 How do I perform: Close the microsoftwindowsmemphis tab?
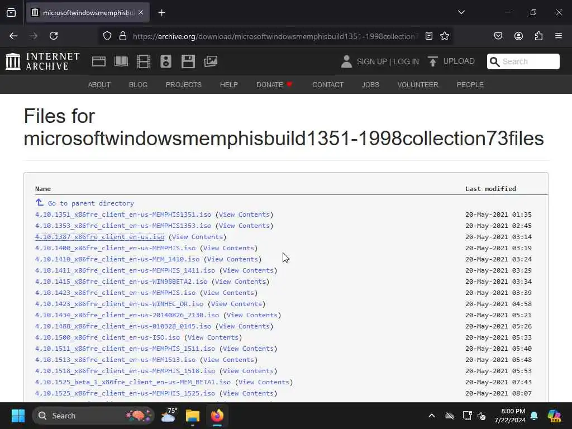(x=141, y=13)
